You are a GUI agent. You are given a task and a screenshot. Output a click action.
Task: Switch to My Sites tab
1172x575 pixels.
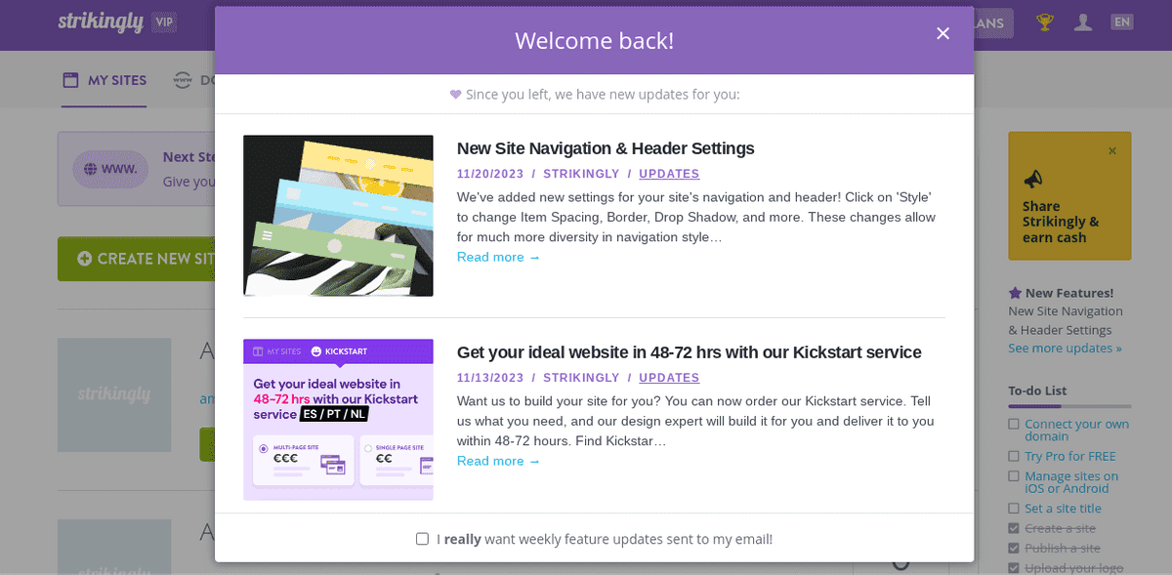[105, 80]
